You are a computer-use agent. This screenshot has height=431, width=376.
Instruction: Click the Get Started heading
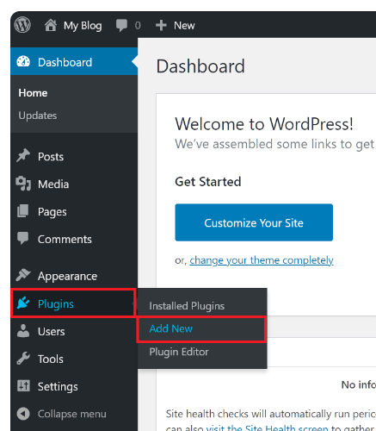(208, 182)
